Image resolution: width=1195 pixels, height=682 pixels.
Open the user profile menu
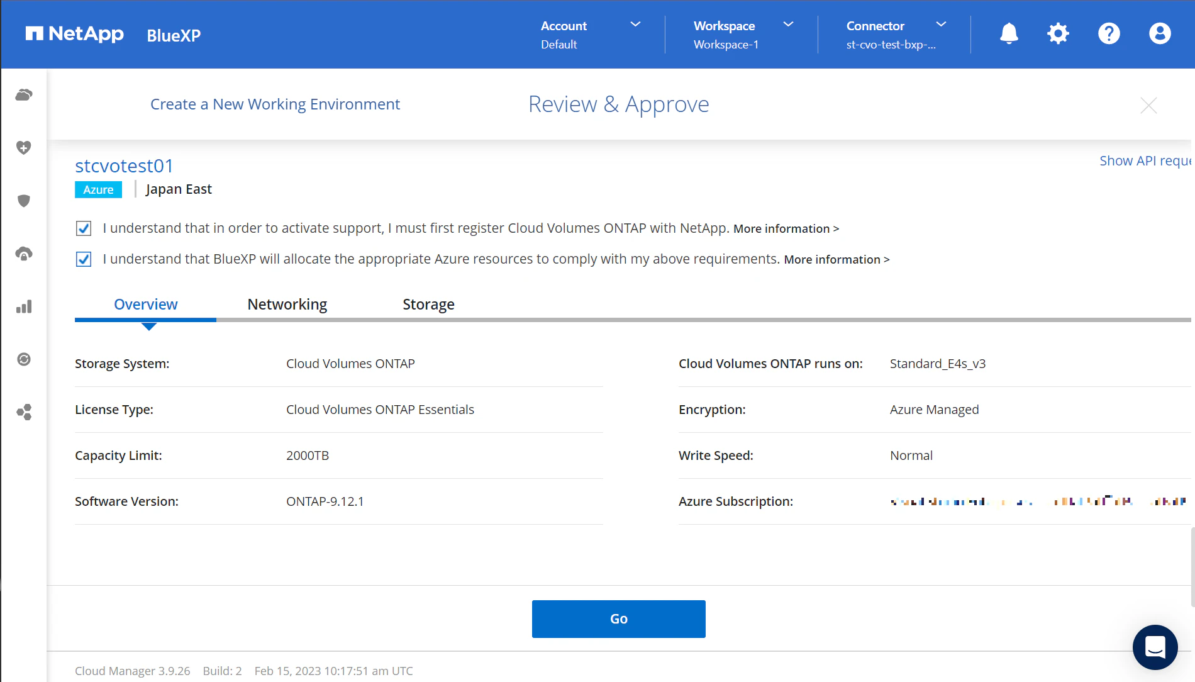click(x=1160, y=33)
